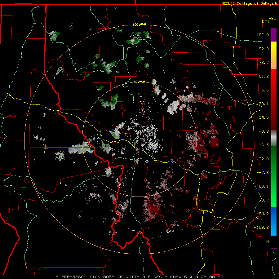Click the 50 NMI range ring label

click(x=139, y=82)
